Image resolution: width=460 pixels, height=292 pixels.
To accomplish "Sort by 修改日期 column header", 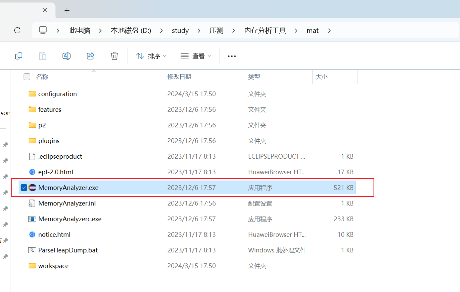I will pyautogui.click(x=179, y=77).
